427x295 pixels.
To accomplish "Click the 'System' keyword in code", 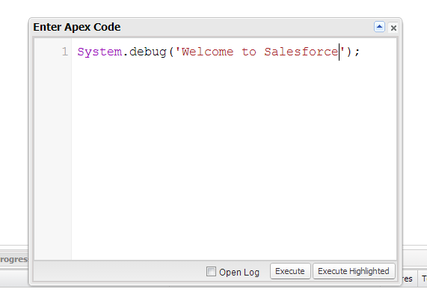I will tap(99, 52).
